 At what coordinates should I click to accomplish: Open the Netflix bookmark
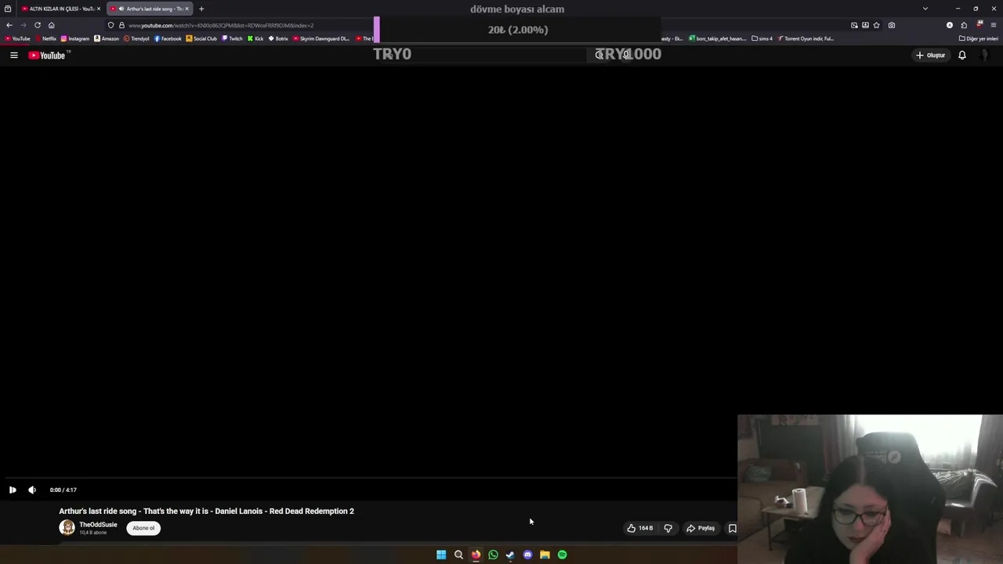pos(45,38)
